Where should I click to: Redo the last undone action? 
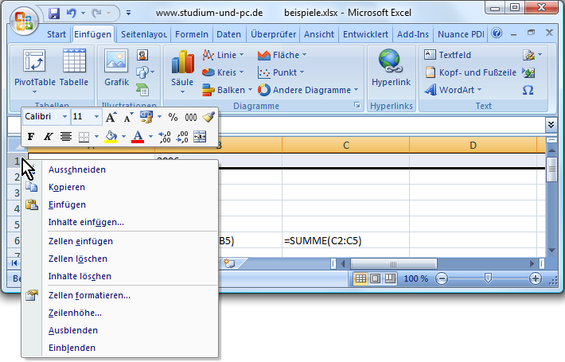pyautogui.click(x=96, y=14)
